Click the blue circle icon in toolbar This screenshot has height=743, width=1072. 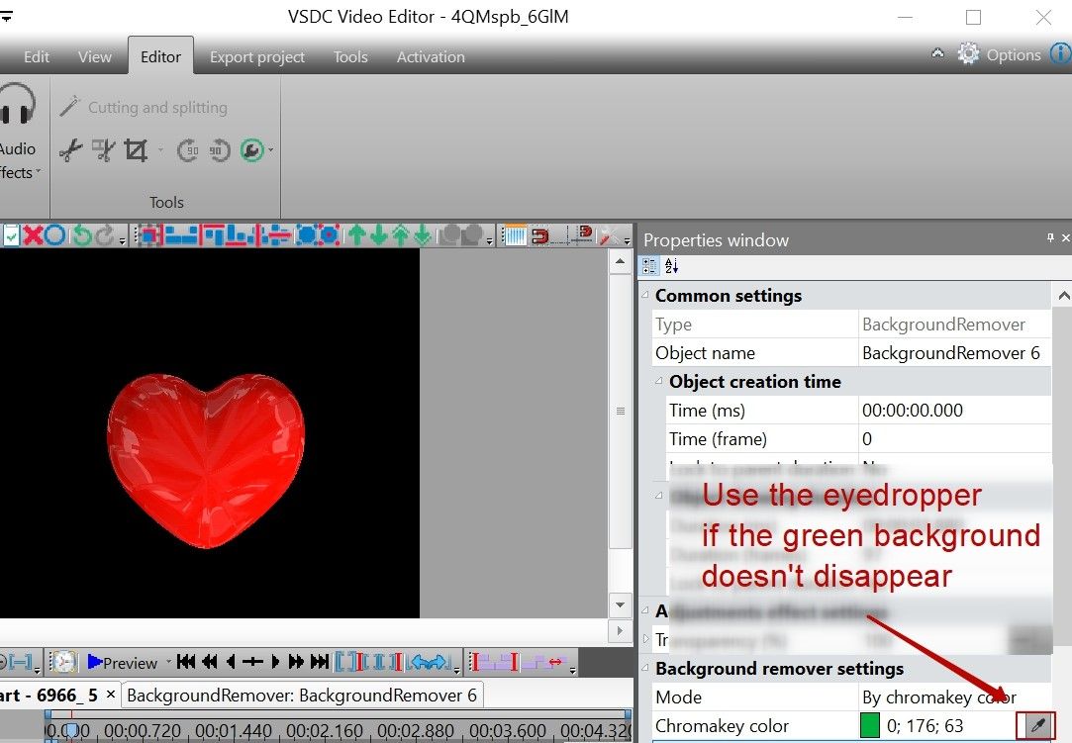point(55,235)
